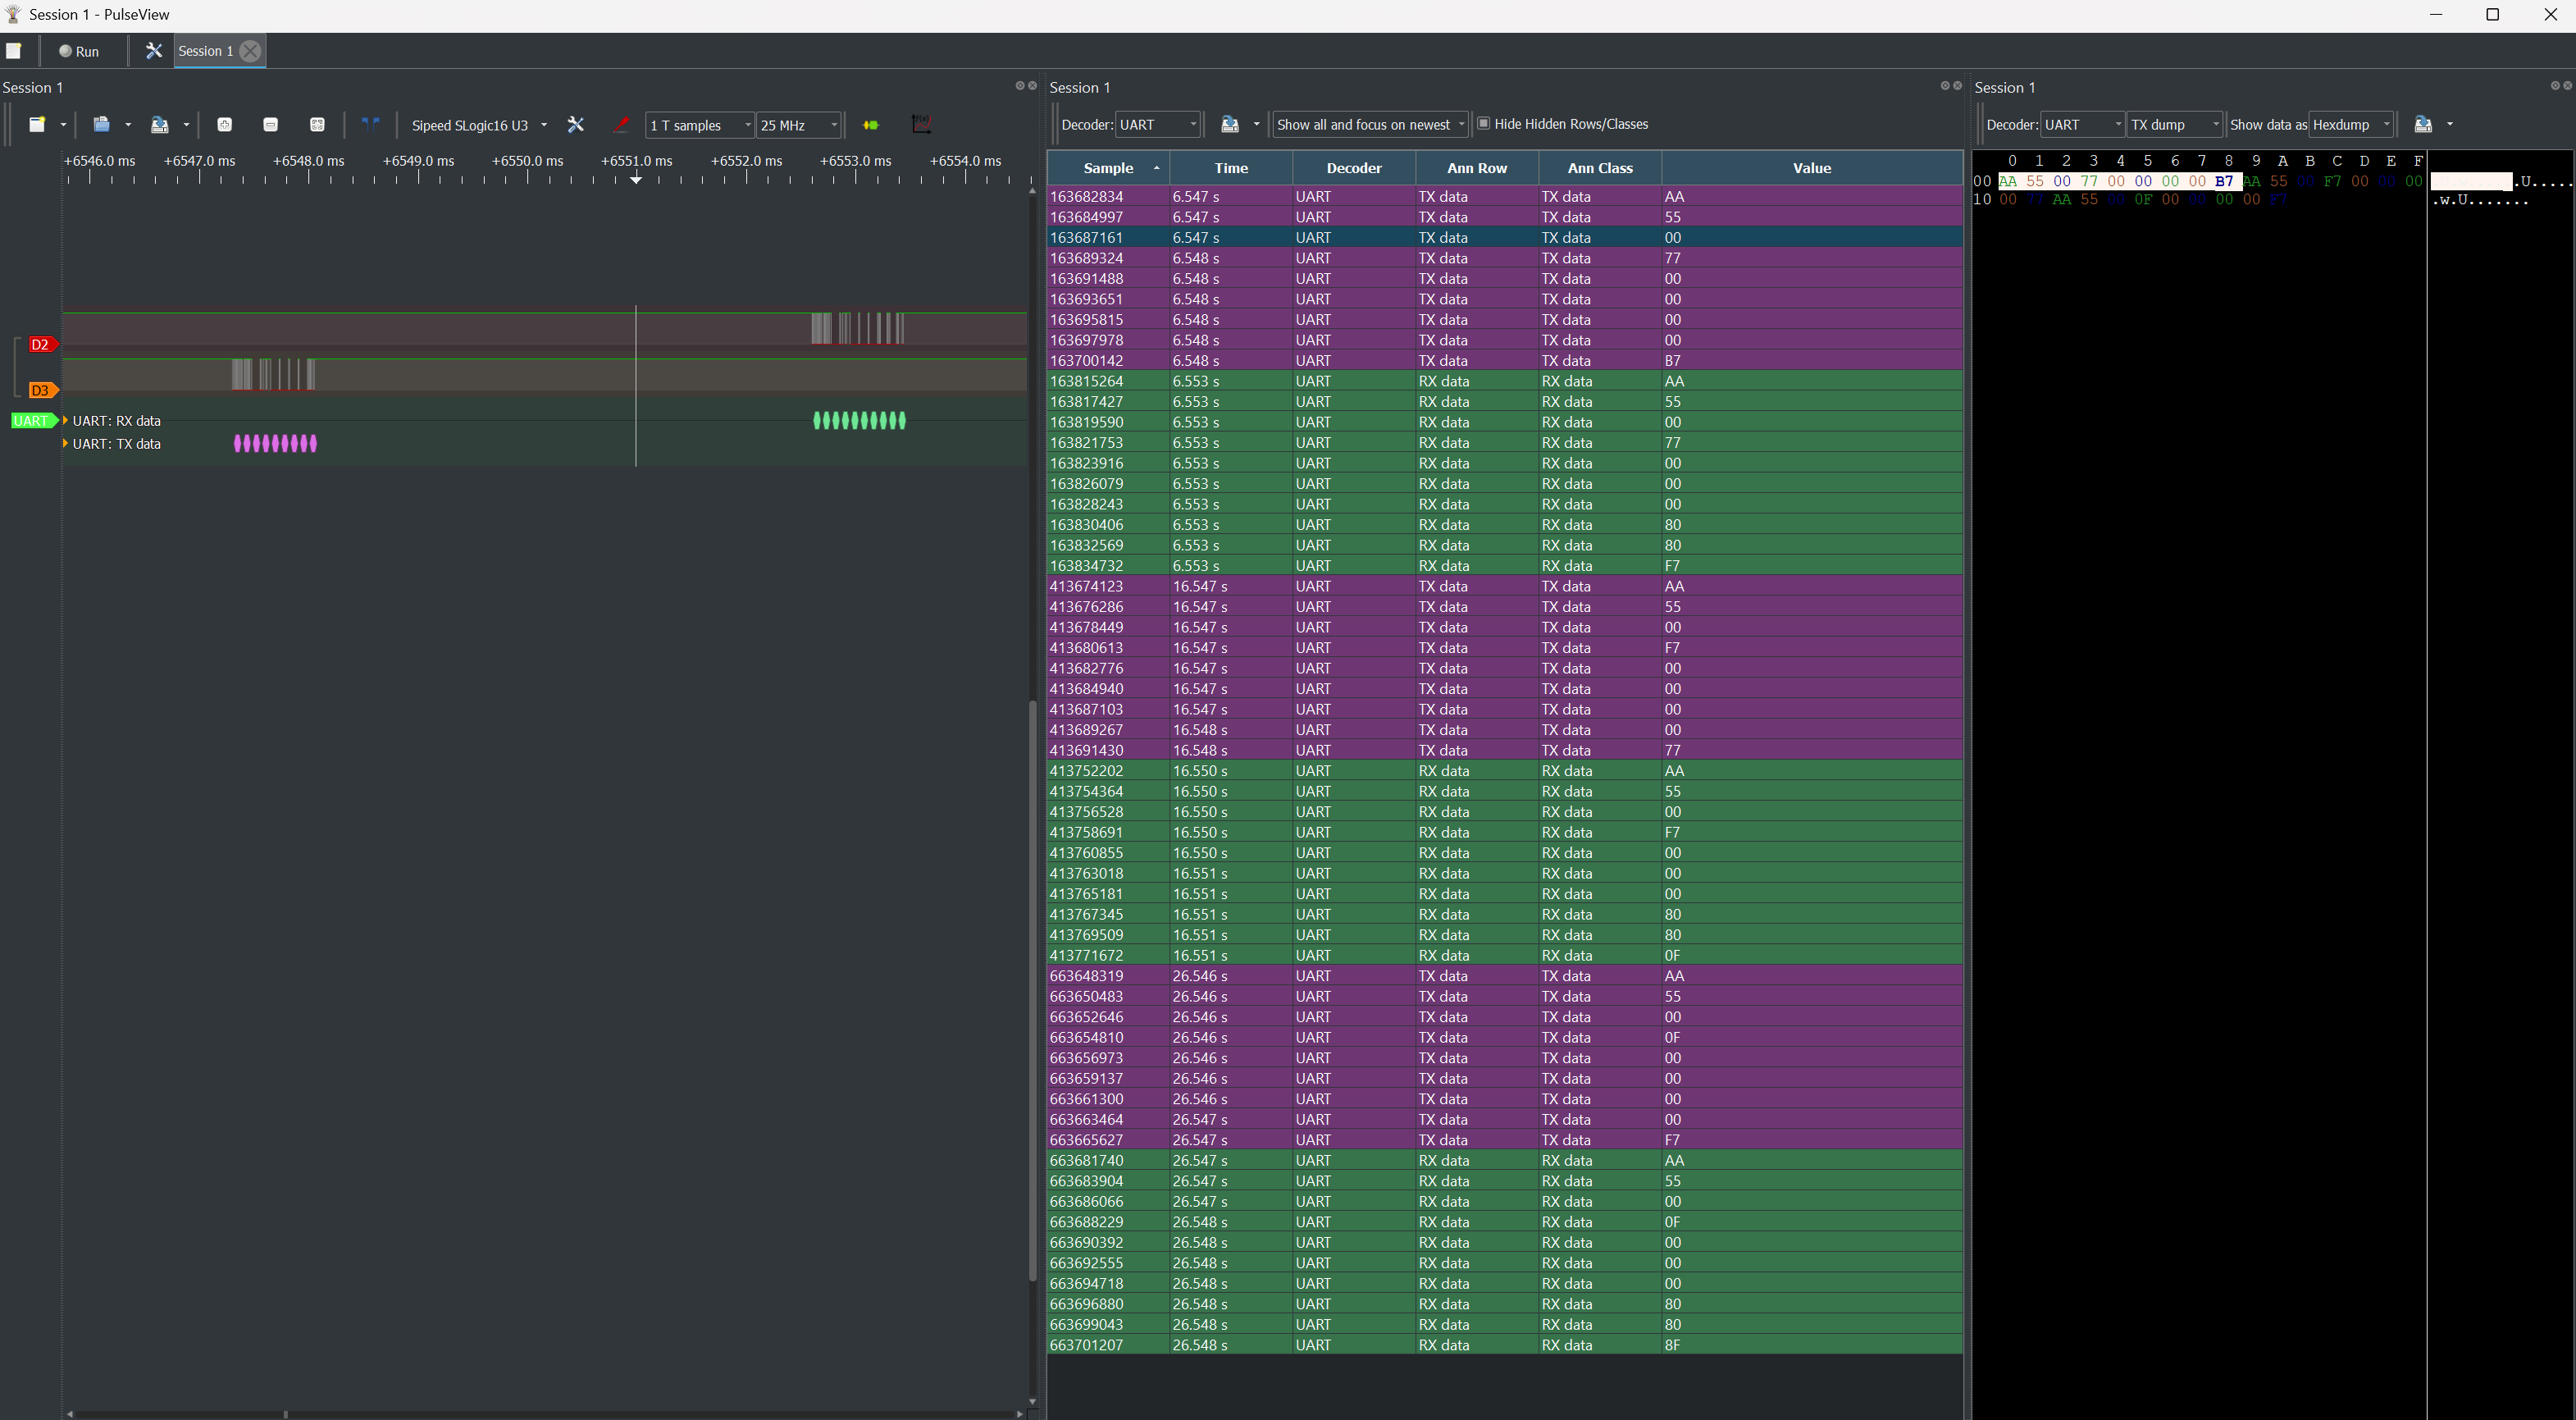This screenshot has width=2576, height=1420.
Task: Click the D2 channel label
Action: tap(40, 344)
